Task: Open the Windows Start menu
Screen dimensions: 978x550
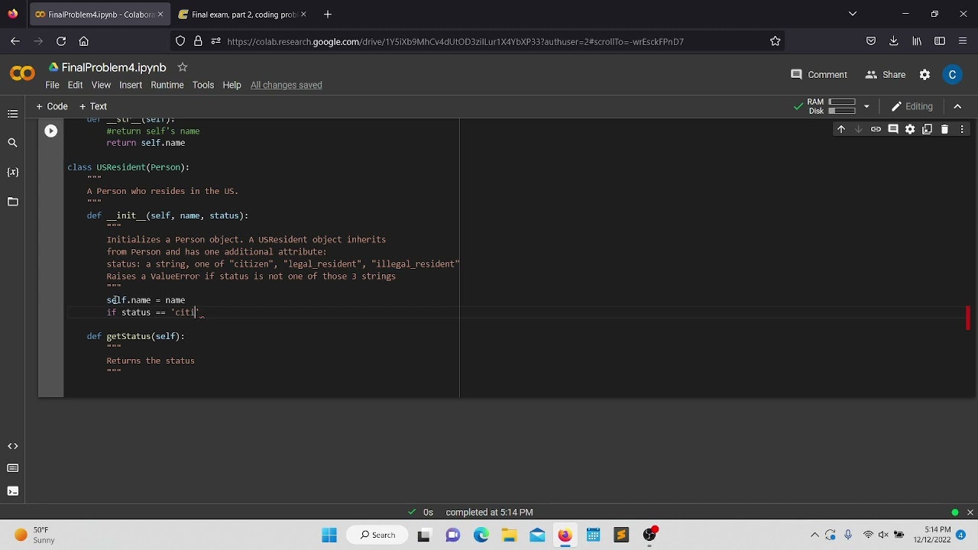Action: (329, 535)
